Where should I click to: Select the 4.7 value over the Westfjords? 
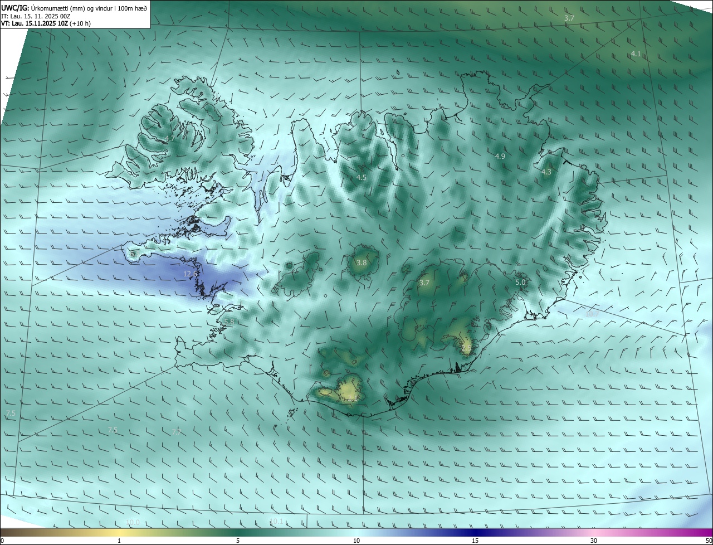point(170,139)
